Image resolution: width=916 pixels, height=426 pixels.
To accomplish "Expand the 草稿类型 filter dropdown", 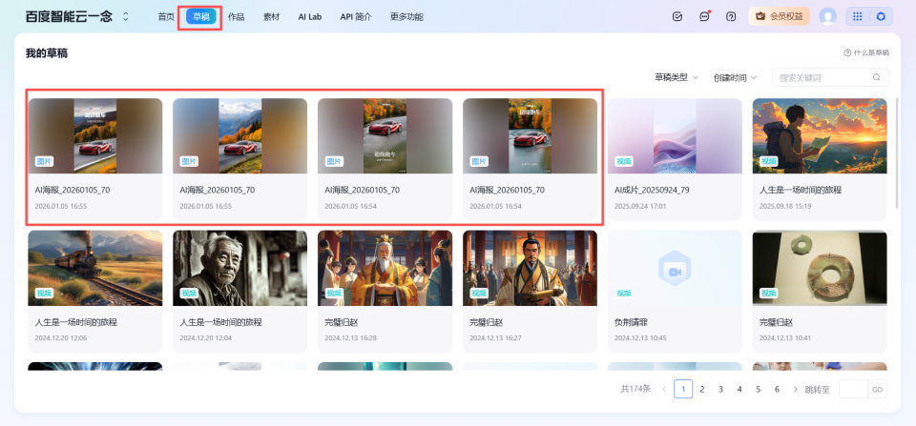I will 677,77.
